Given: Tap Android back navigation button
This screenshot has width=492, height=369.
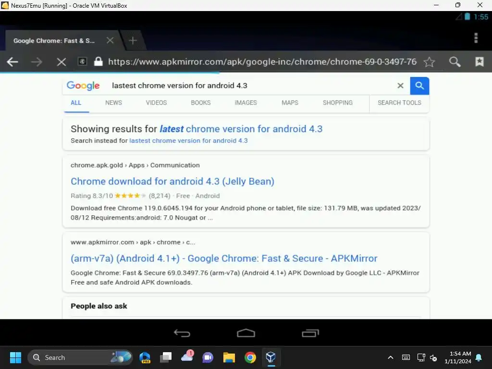Looking at the screenshot, I should tap(182, 333).
